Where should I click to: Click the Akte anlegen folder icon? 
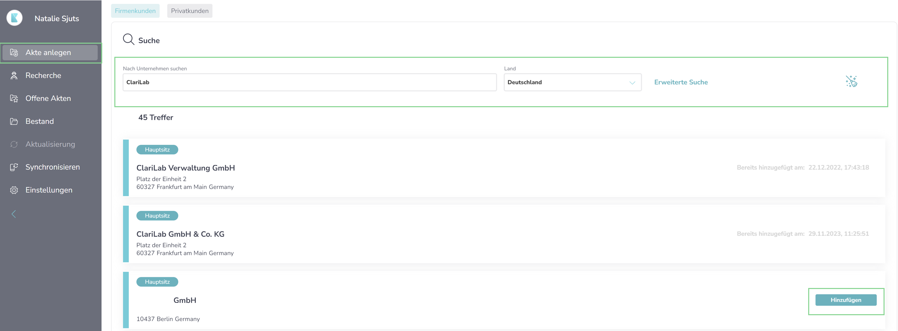[14, 53]
